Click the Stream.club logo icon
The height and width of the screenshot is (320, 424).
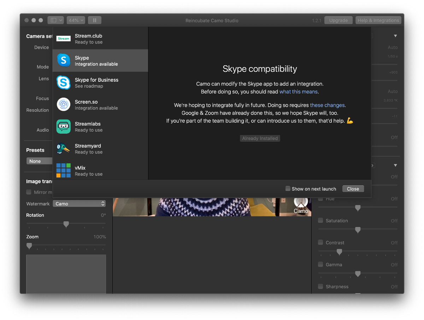point(64,39)
